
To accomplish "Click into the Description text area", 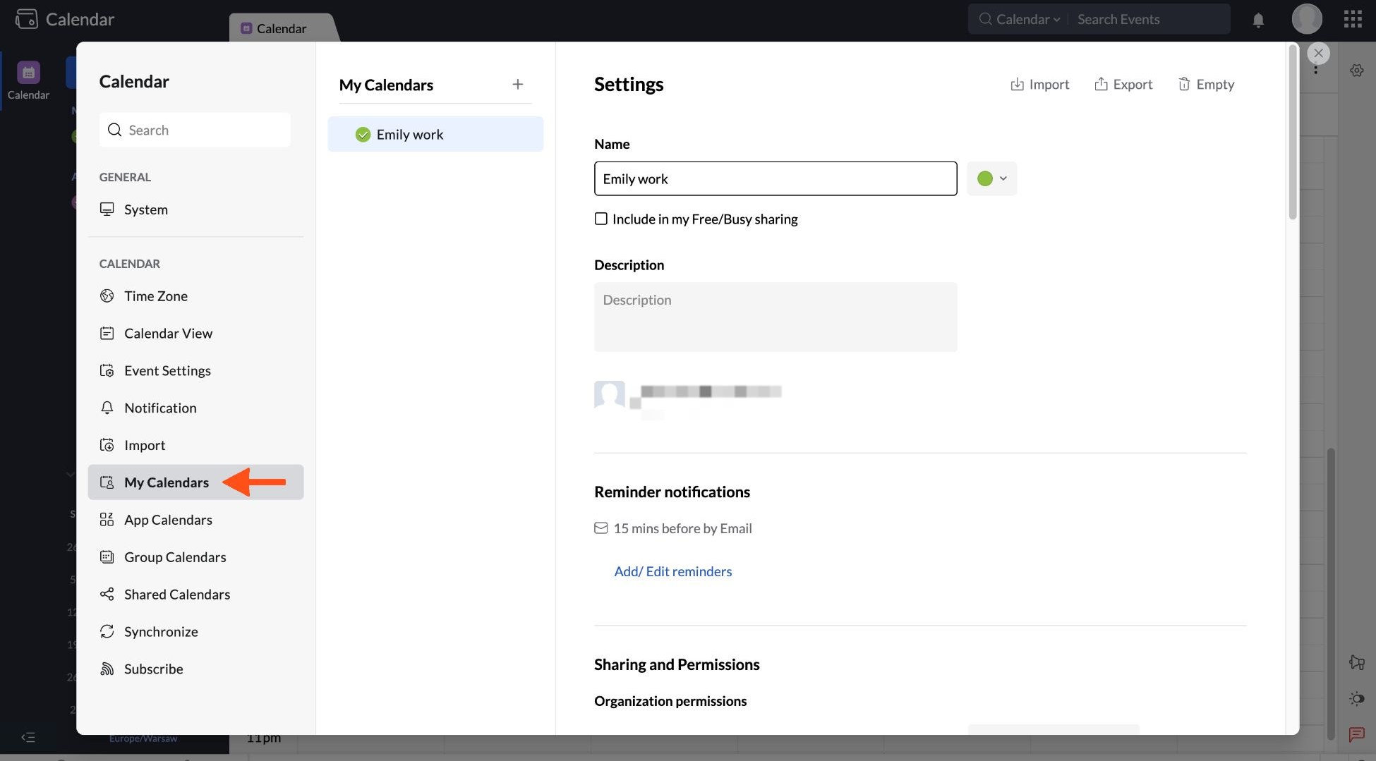I will click(x=775, y=317).
